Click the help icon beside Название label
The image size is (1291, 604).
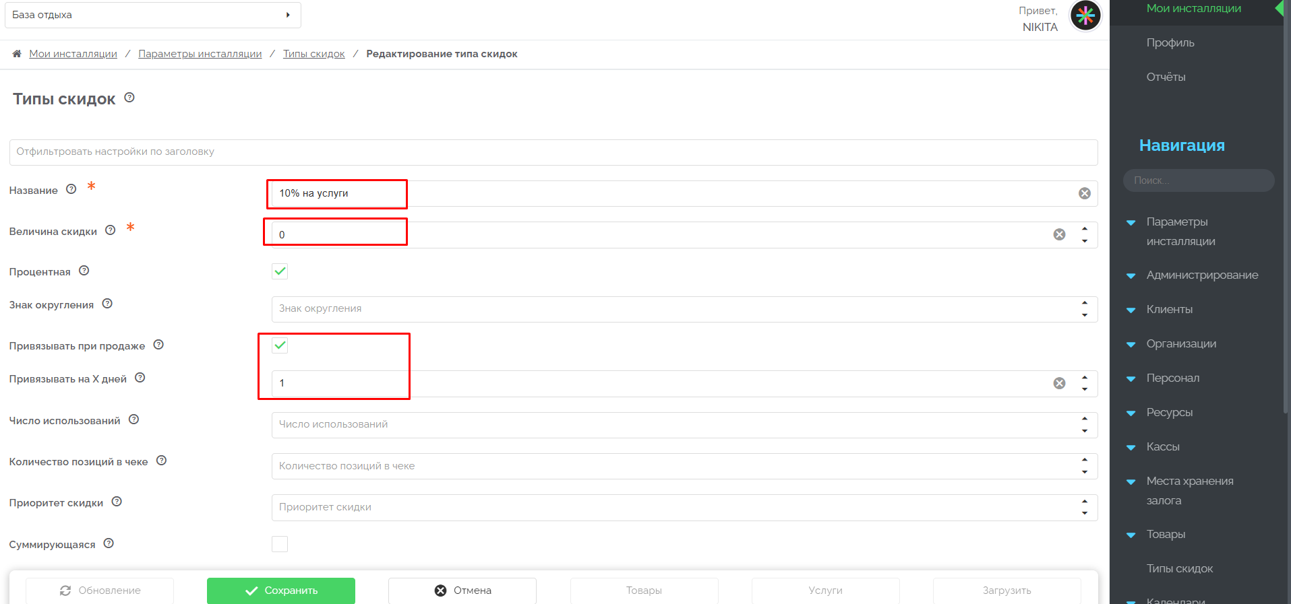[71, 189]
